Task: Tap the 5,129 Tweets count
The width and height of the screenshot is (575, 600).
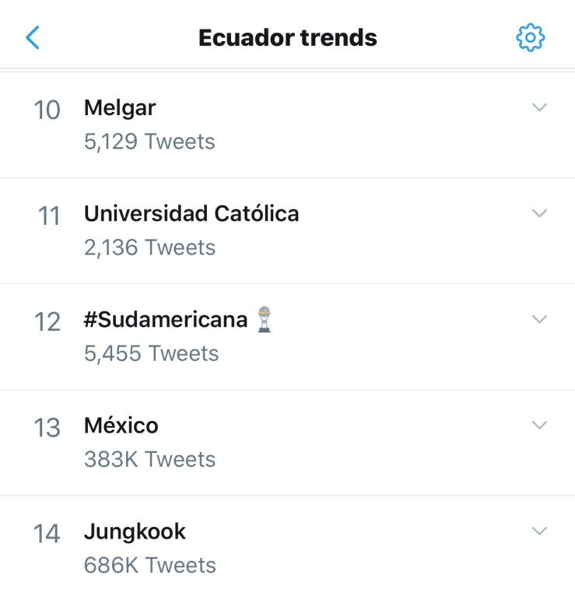Action: (149, 142)
